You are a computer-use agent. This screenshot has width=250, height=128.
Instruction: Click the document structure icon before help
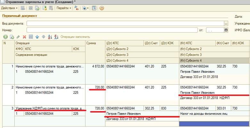pyautogui.click(x=94, y=8)
